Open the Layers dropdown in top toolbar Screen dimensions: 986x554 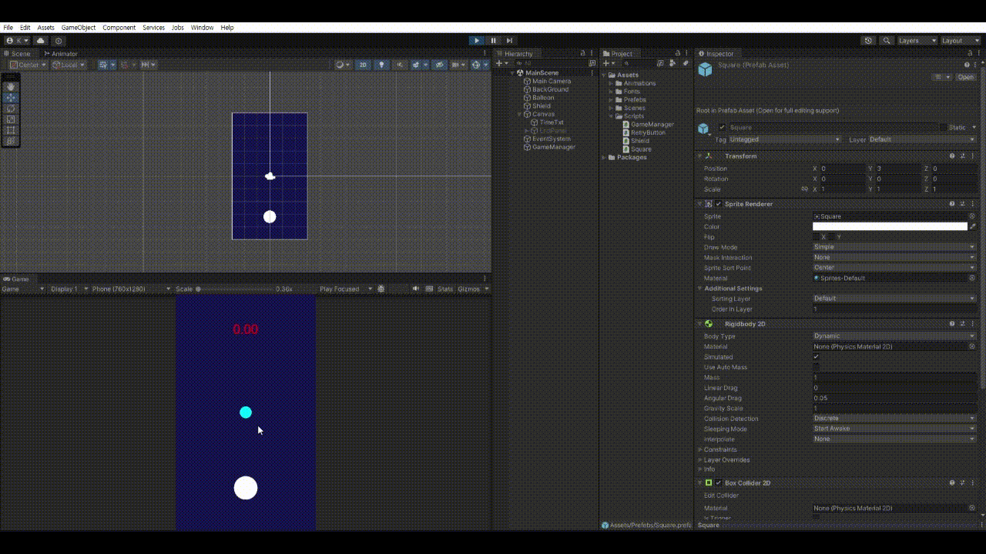917,41
